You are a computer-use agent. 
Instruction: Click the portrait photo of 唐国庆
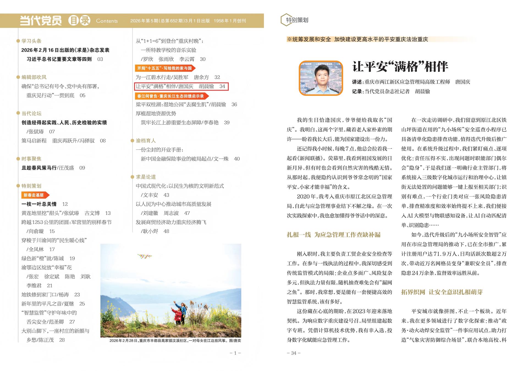pos(321,78)
